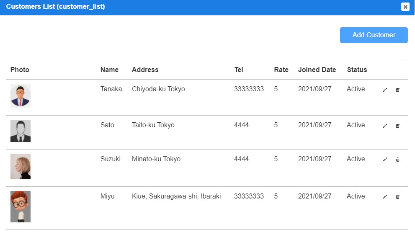The width and height of the screenshot is (415, 232).
Task: Trash the Miyu customer row
Action: [x=397, y=196]
